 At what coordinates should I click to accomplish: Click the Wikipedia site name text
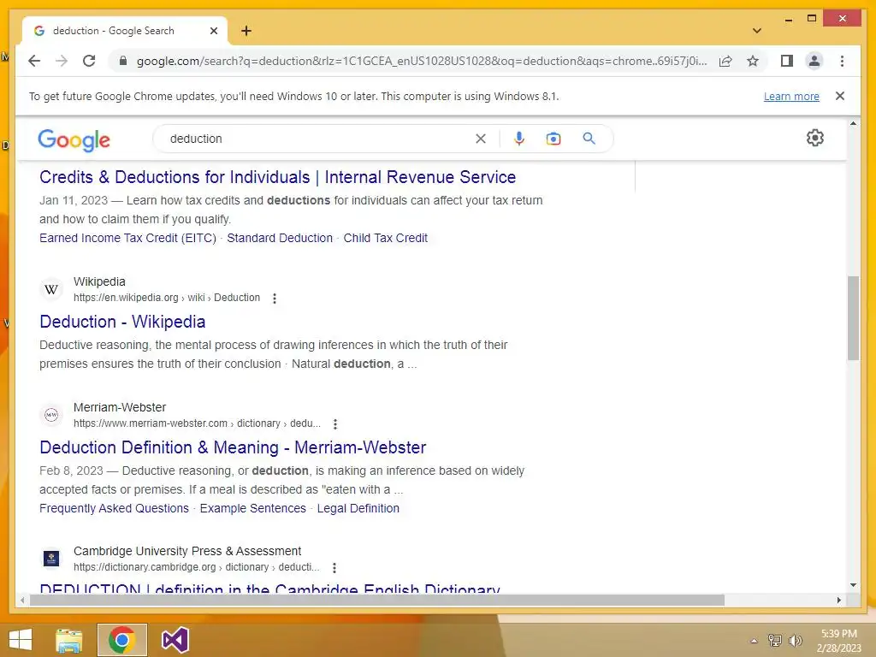99,281
